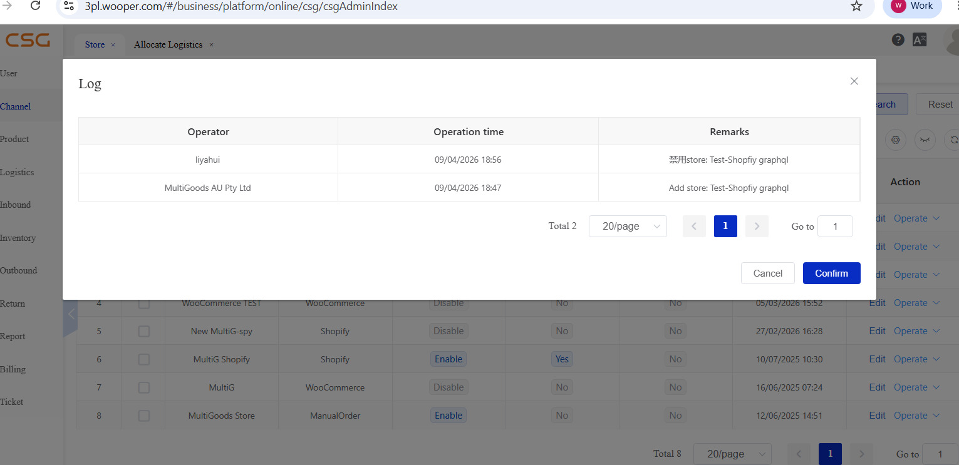Expand Operate for WooCommerce TEST row
Viewport: 959px width, 465px height.
point(916,303)
